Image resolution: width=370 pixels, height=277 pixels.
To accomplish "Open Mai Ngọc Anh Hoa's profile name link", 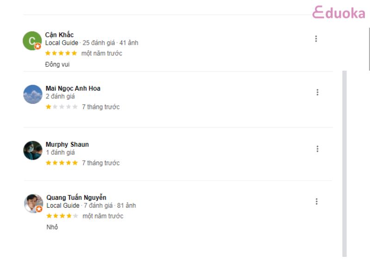I will [73, 88].
